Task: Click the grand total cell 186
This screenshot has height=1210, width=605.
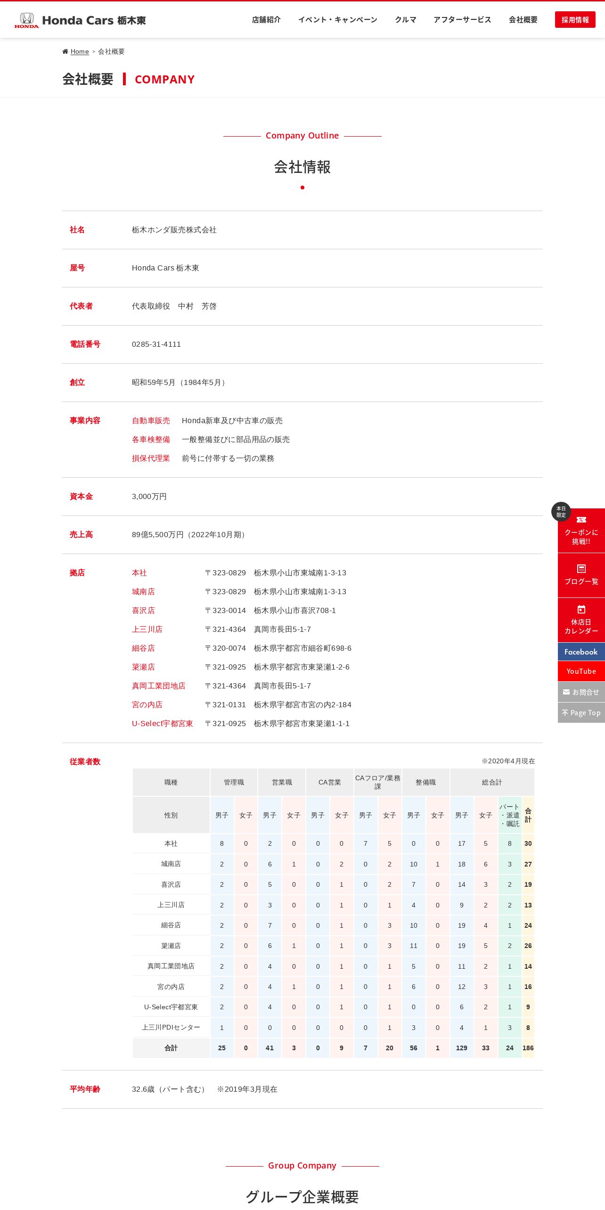Action: point(528,1048)
